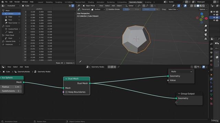Open the Window menu
This screenshot has width=220, height=123.
coord(25,2)
